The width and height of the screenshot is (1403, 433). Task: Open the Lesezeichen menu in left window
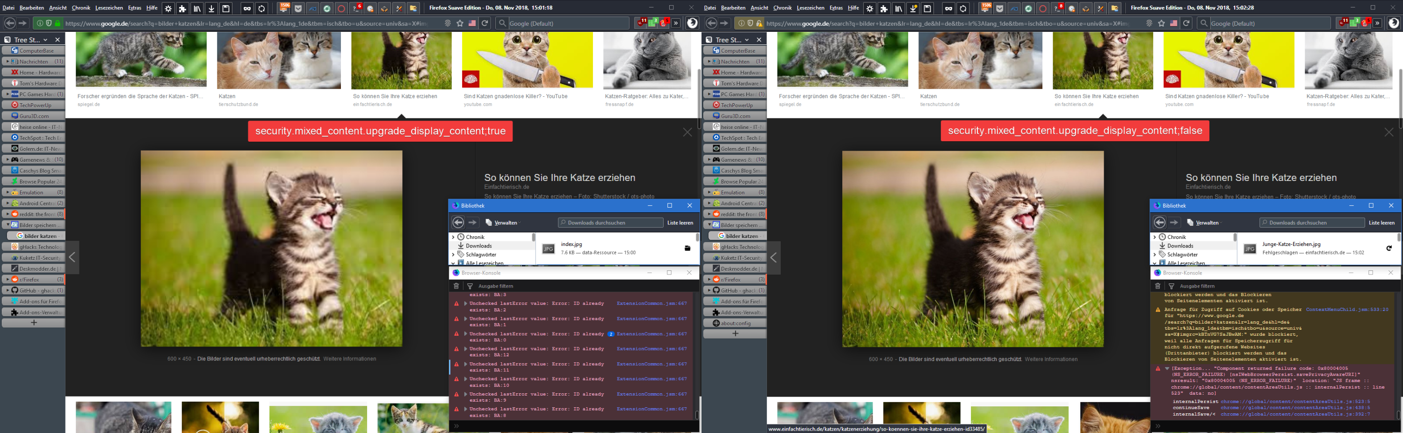pyautogui.click(x=109, y=8)
